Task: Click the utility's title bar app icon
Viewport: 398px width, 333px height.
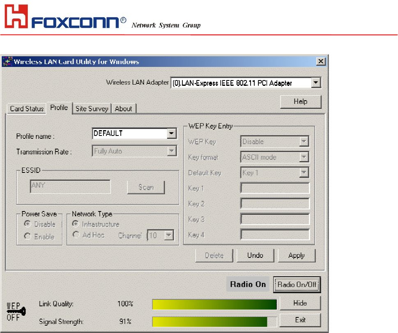Action: pyautogui.click(x=7, y=62)
